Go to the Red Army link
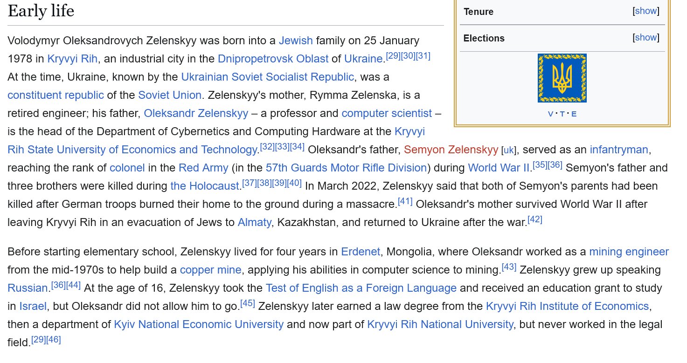This screenshot has height=363, width=687. click(203, 168)
